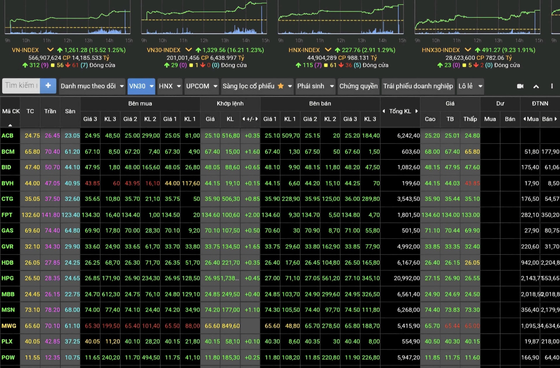
Task: Click GVR change value +1.65
Action: (252, 246)
